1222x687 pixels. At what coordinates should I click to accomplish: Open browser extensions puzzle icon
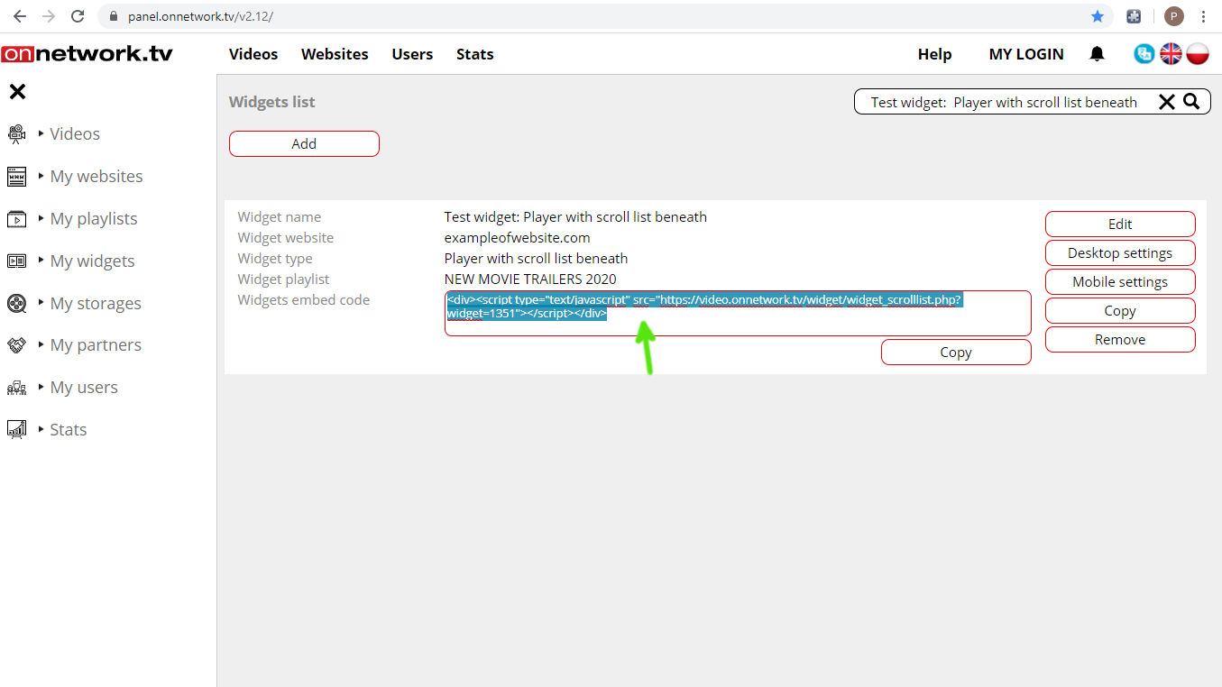click(1134, 16)
